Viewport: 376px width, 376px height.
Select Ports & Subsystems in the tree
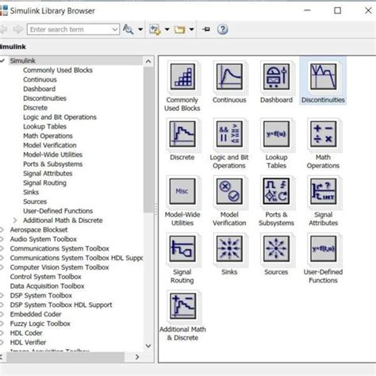[x=52, y=164]
